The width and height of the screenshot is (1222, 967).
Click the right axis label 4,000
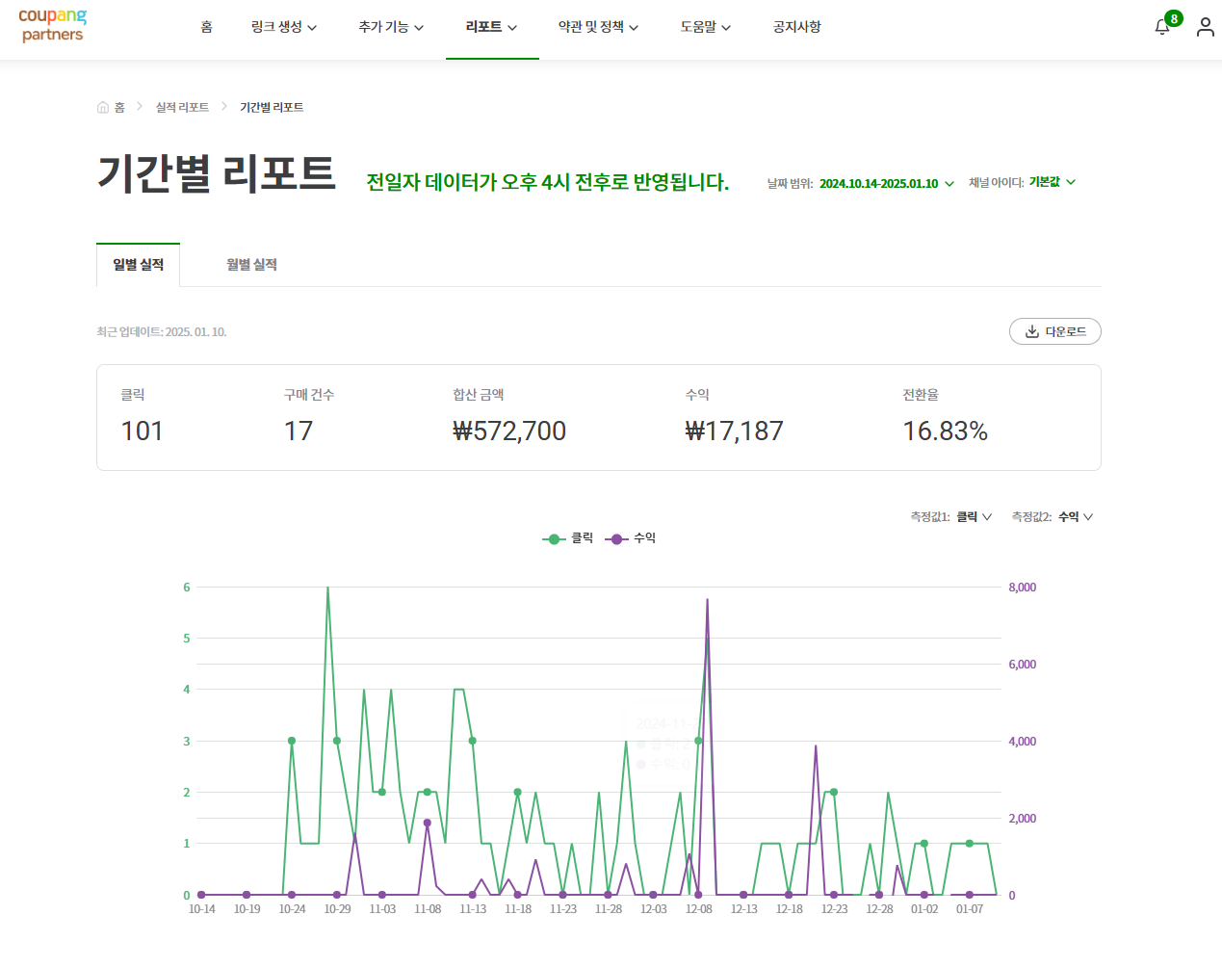(1023, 742)
